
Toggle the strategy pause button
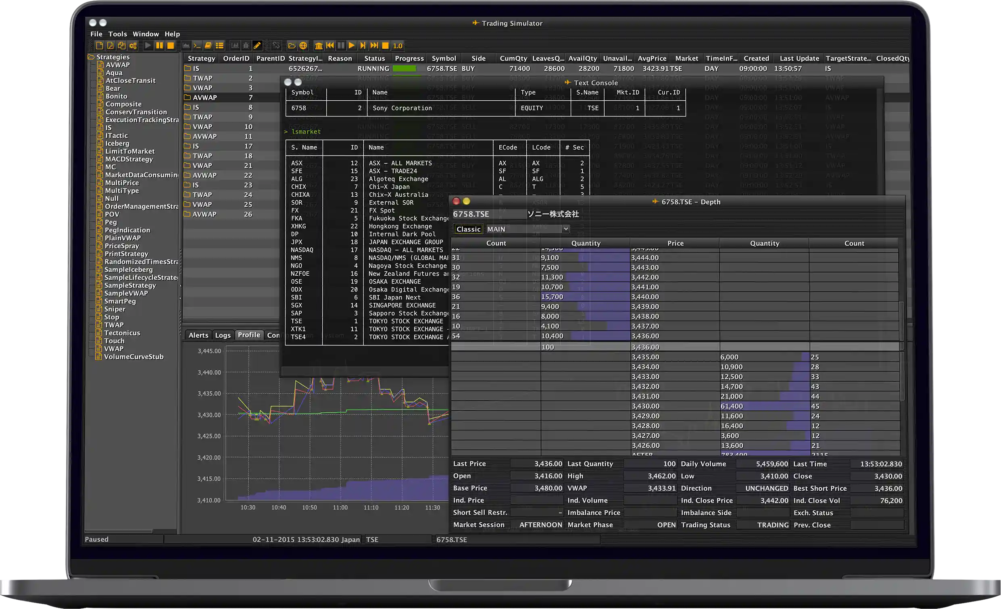coord(159,46)
